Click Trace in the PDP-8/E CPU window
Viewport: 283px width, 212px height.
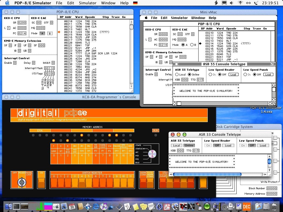pyautogui.click(x=116, y=17)
